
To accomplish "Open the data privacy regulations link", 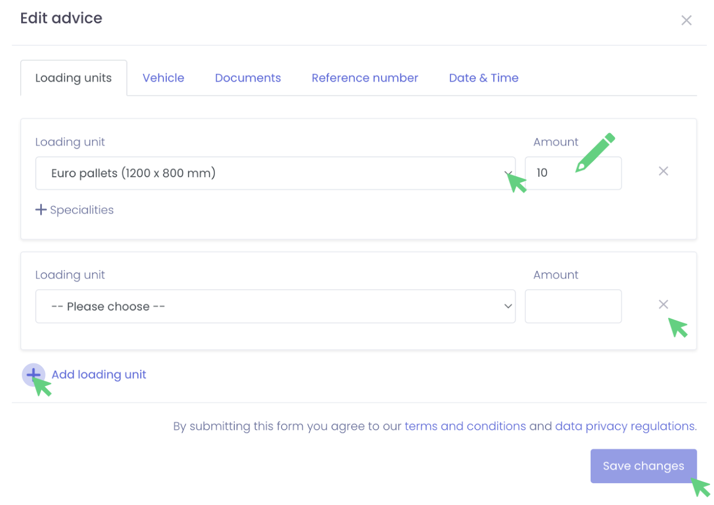I will pos(625,426).
